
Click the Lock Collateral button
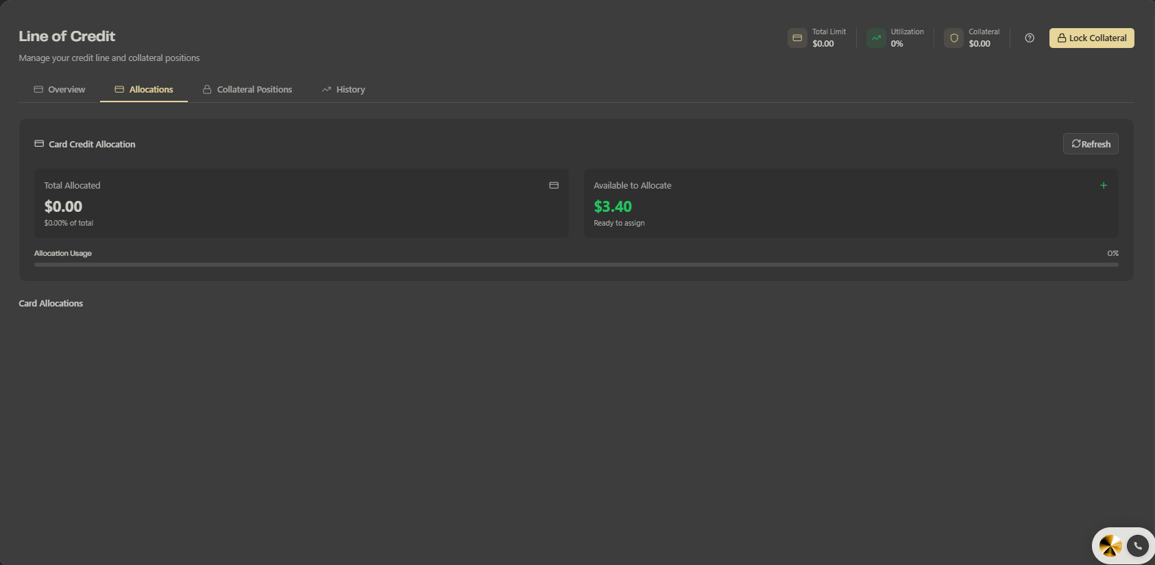(1091, 38)
